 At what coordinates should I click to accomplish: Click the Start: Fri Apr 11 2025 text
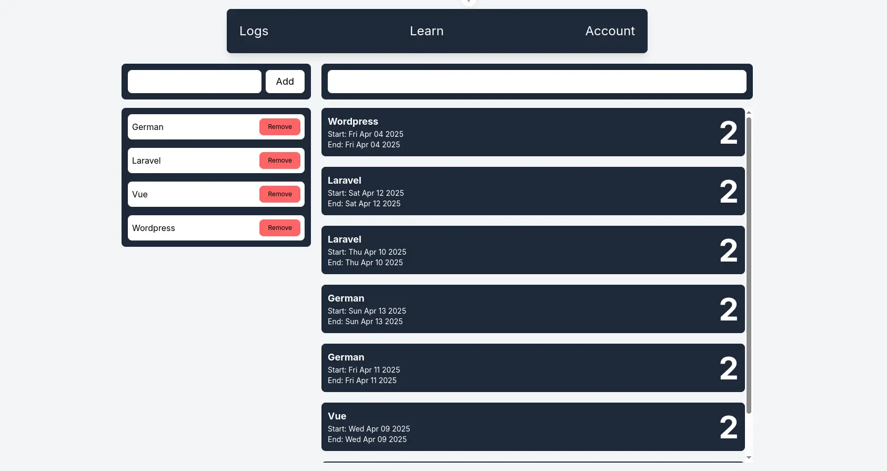pos(364,370)
